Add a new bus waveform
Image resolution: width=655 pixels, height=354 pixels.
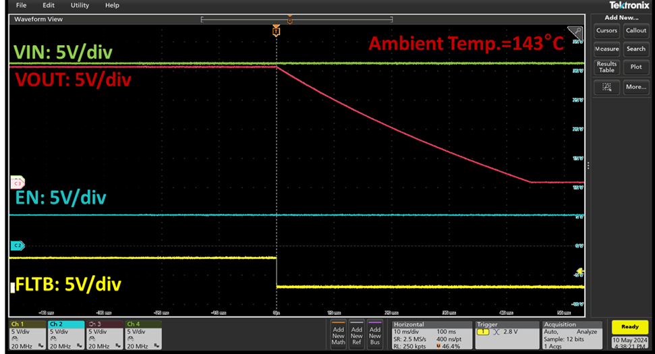374,333
